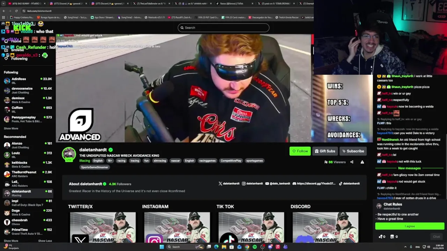
Task: Open LaS_ recommended channel
Action: click(x=28, y=183)
